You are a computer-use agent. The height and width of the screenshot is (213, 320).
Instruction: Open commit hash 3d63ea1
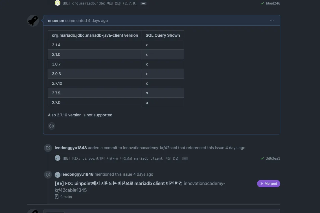(x=273, y=158)
